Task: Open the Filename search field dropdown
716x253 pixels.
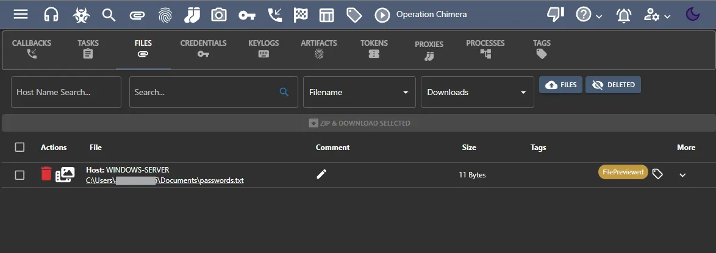Action: [x=359, y=92]
